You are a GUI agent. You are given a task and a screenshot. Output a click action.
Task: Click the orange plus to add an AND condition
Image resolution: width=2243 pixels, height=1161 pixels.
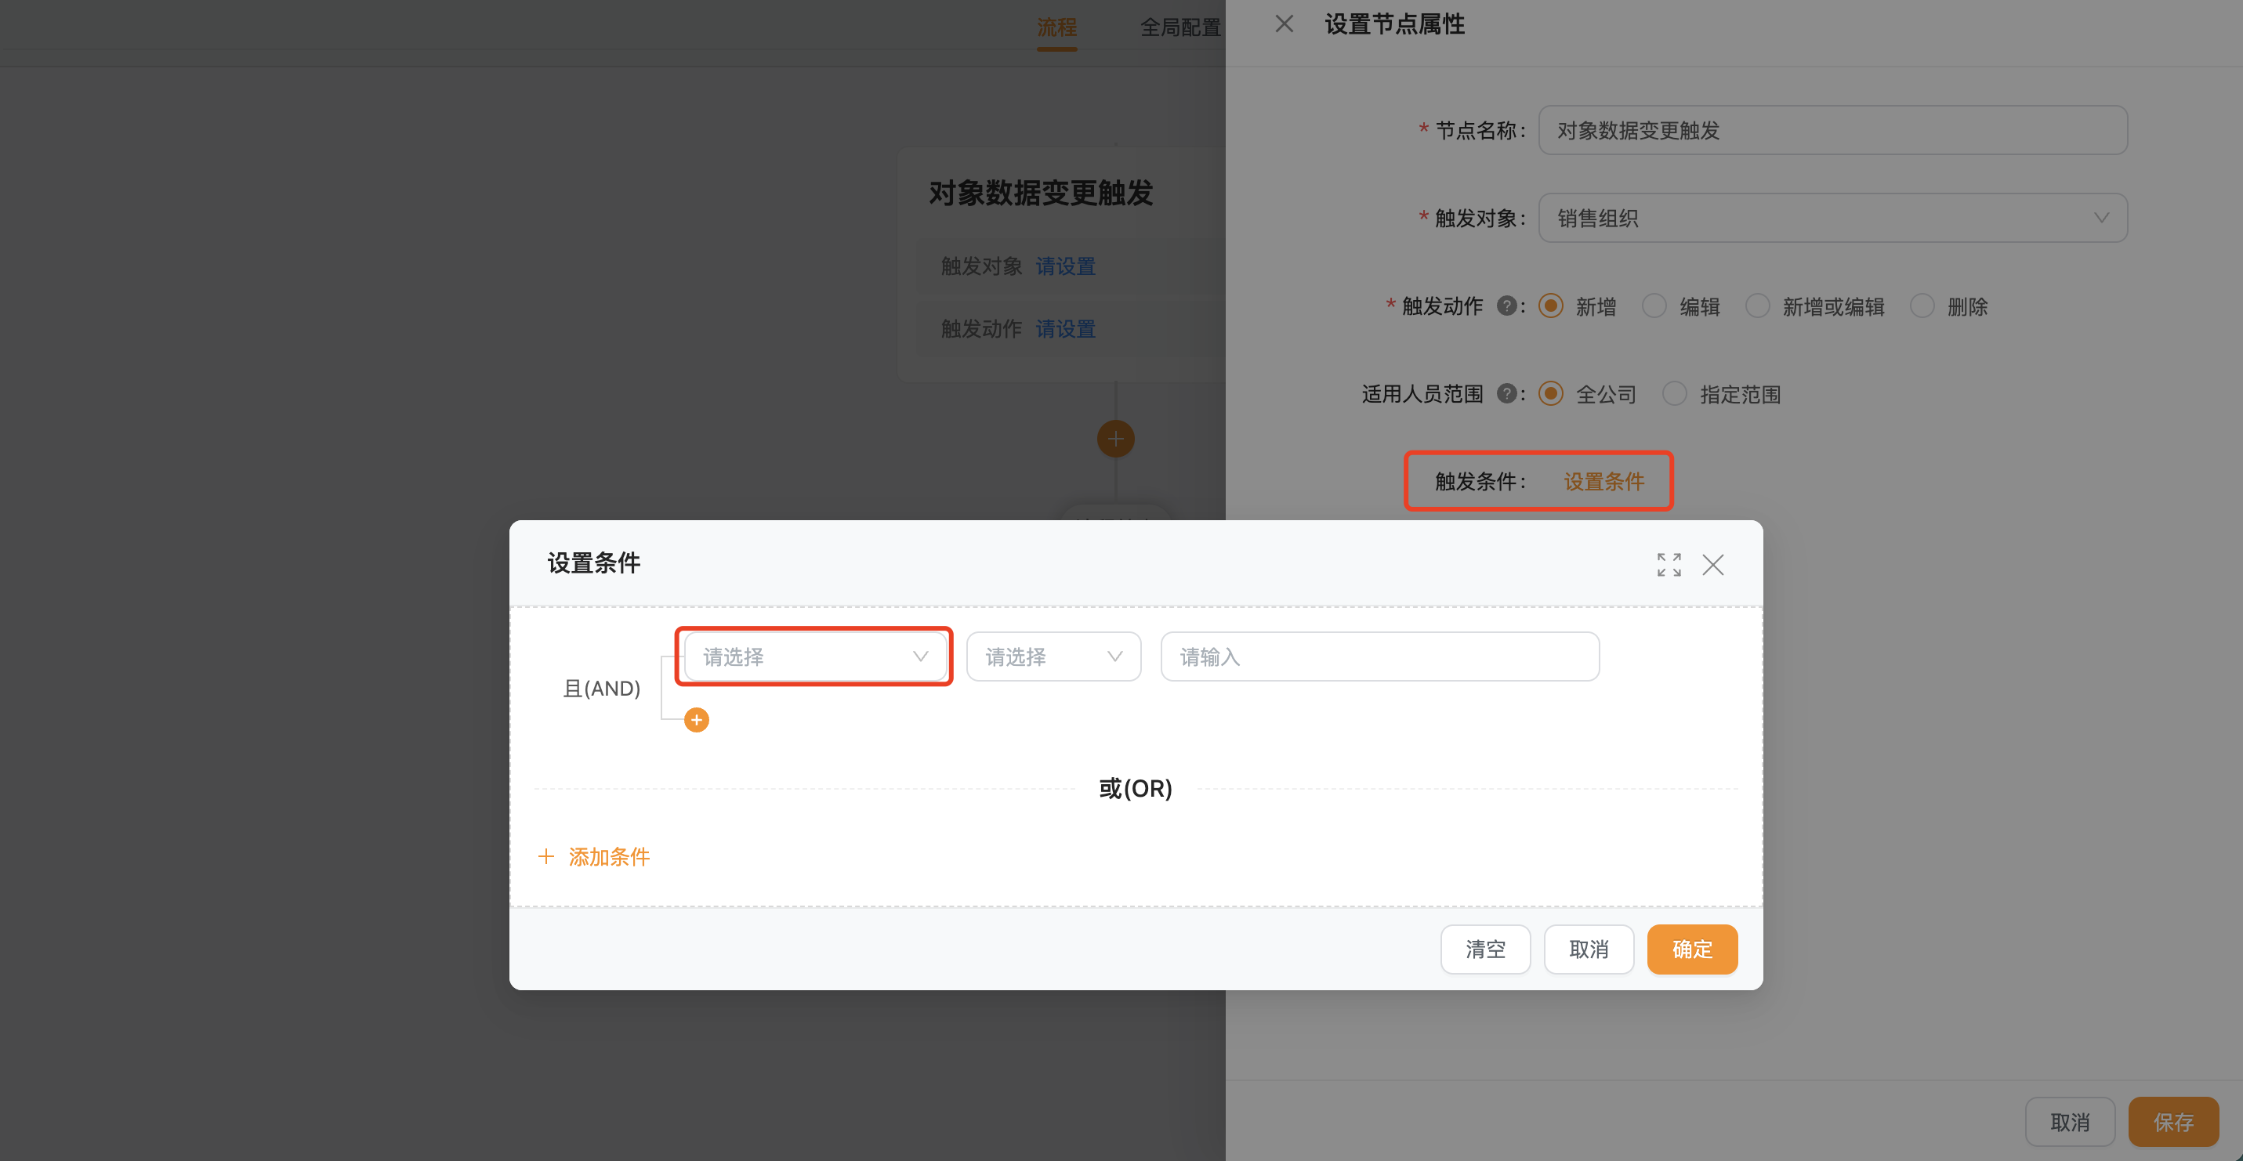(697, 720)
